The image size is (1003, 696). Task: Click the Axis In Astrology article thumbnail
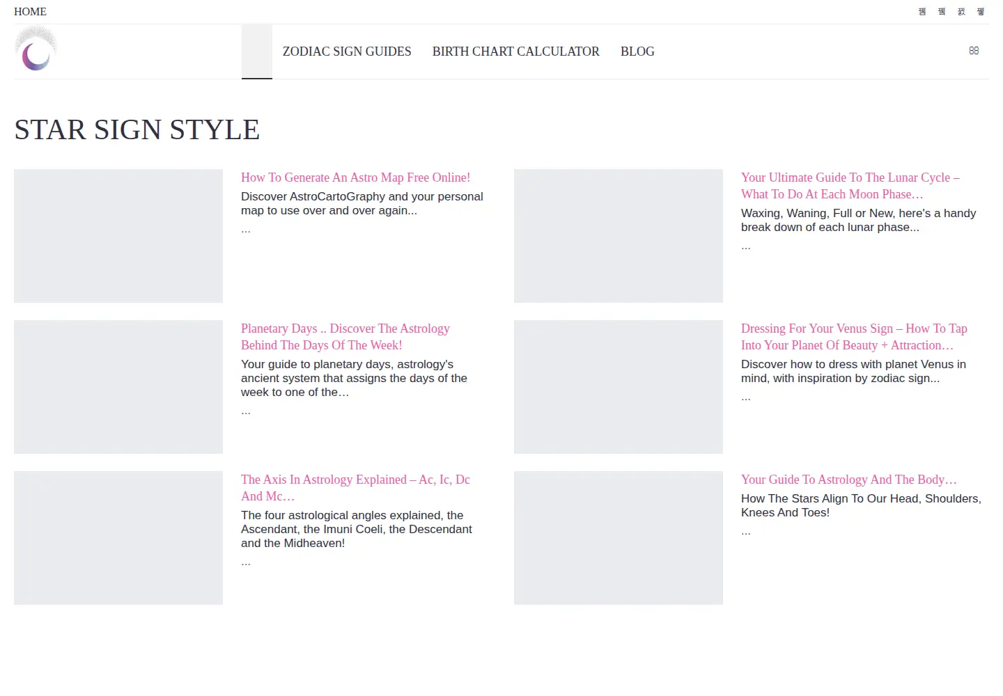coord(118,538)
